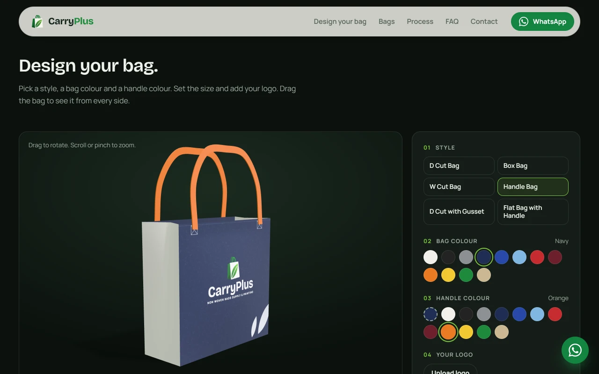Click 'Drag to rotate' hint text
Screen dimensions: 599x374
(x=82, y=145)
